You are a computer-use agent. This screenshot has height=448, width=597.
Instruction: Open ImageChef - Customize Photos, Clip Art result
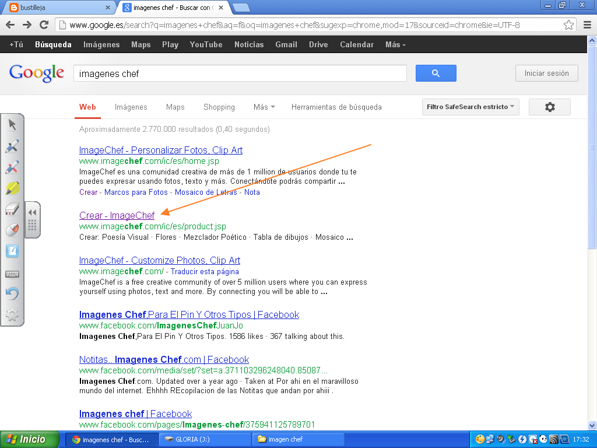[x=160, y=260]
